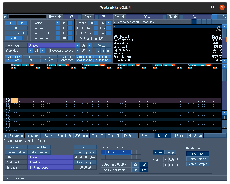230x184 pixels.
Task: Click the SEMI-TONE UP button
Action: pos(84,57)
